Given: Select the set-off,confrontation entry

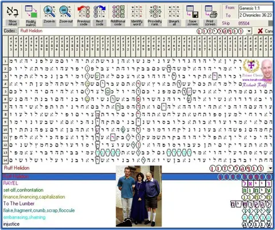Looking at the screenshot, I should click(23, 190).
